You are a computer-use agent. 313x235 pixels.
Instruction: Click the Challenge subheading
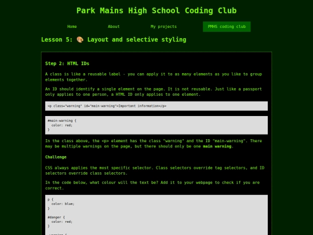(x=56, y=157)
